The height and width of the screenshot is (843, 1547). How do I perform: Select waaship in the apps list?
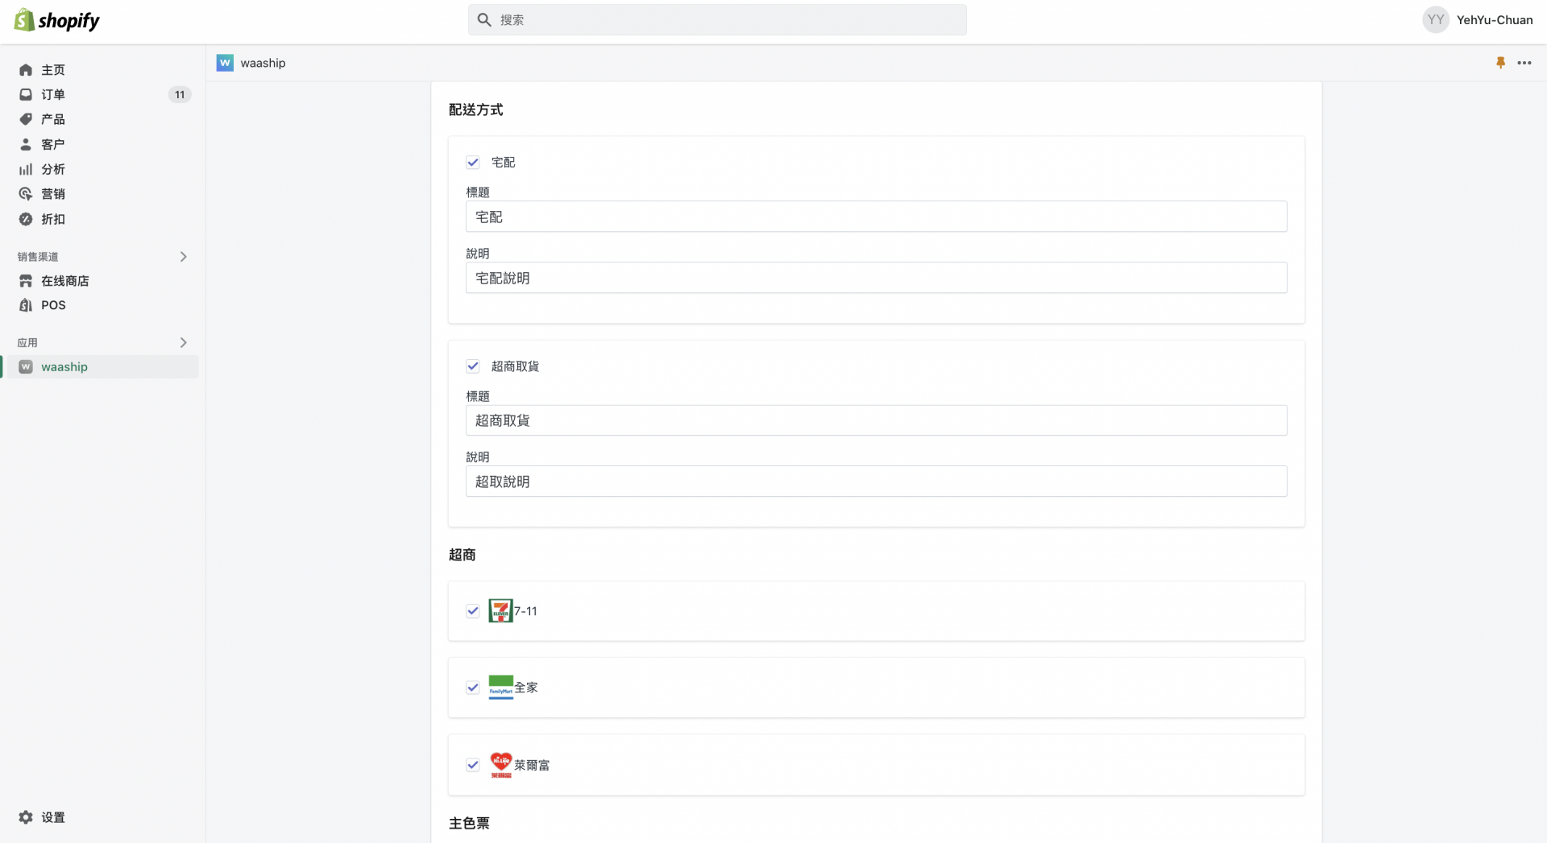pyautogui.click(x=64, y=367)
